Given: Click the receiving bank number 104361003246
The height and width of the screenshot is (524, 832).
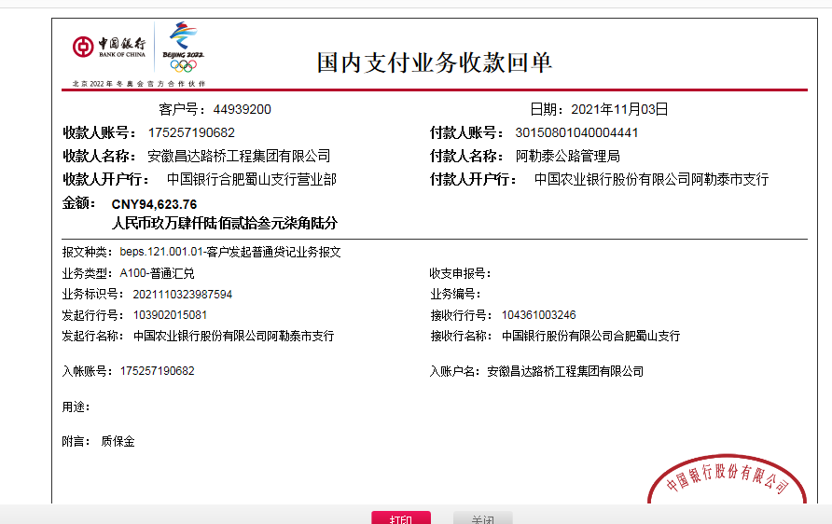Looking at the screenshot, I should [538, 314].
